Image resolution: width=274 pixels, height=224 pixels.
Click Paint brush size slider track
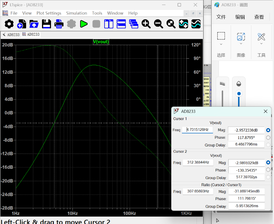pos(222,98)
